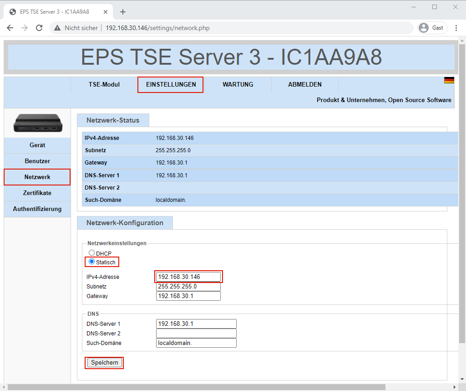Reload the page with refresh icon
Viewport: 466px width, 391px height.
39,28
